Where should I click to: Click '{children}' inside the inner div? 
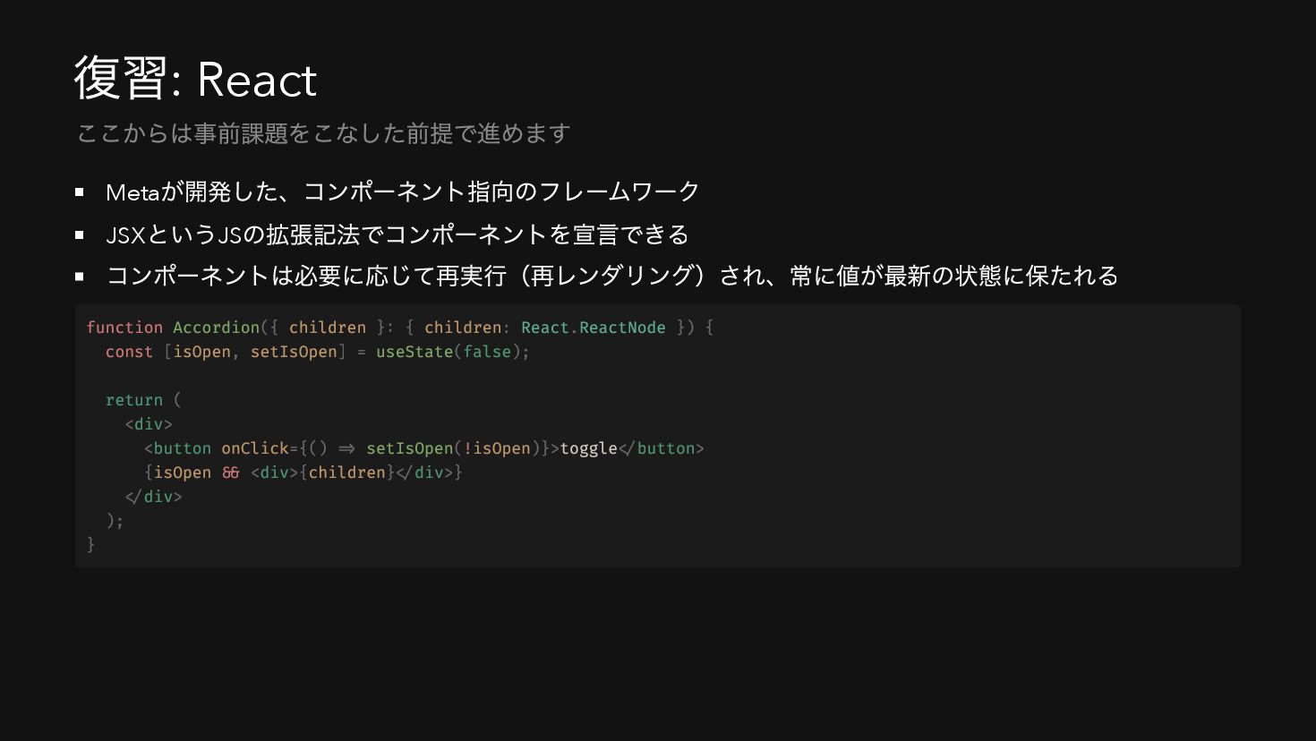pyautogui.click(x=346, y=473)
